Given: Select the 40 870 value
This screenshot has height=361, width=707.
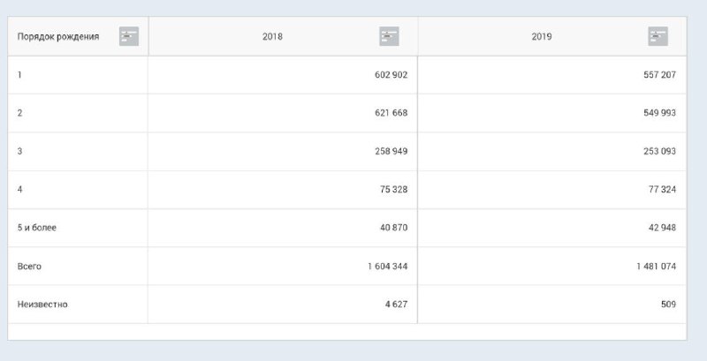Looking at the screenshot, I should (393, 228).
